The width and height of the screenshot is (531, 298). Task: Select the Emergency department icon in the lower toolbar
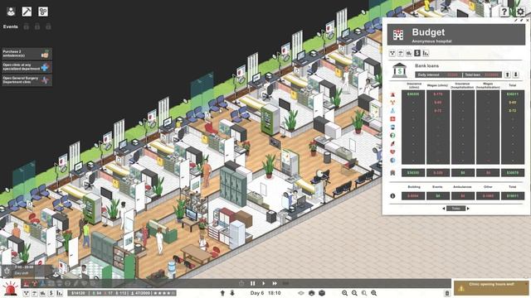pyautogui.click(x=27, y=283)
